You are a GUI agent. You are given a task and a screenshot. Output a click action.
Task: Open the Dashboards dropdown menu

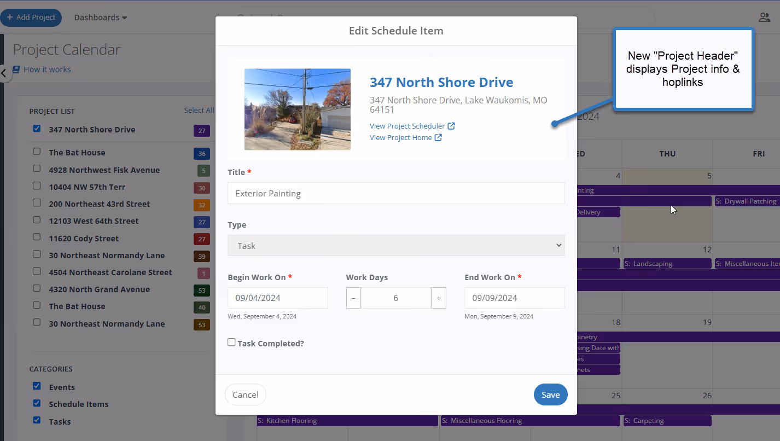101,18
